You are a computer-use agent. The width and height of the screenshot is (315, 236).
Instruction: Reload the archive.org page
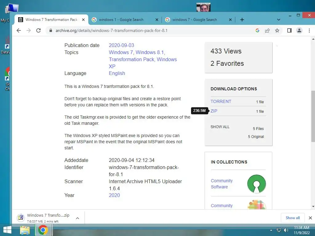pyautogui.click(x=38, y=30)
